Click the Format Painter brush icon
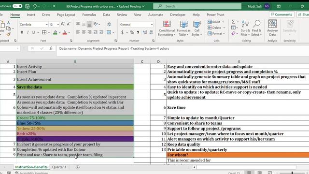This screenshot has height=174, width=309. [x=8, y=34]
